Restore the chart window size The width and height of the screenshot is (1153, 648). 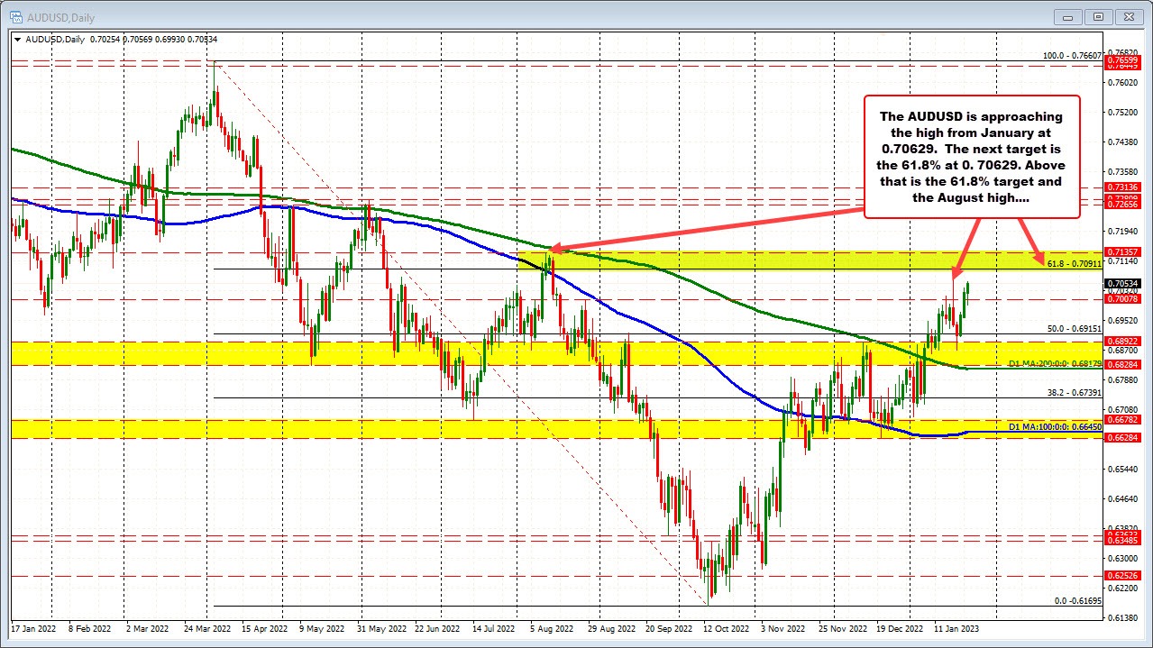(x=1097, y=16)
